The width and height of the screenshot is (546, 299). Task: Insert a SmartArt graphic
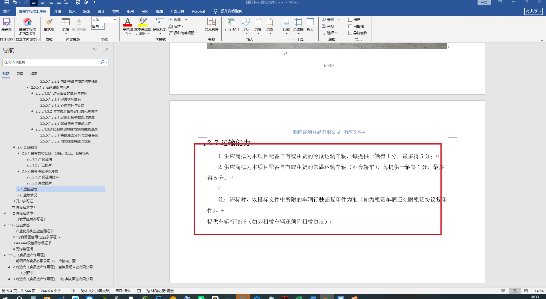click(x=232, y=25)
